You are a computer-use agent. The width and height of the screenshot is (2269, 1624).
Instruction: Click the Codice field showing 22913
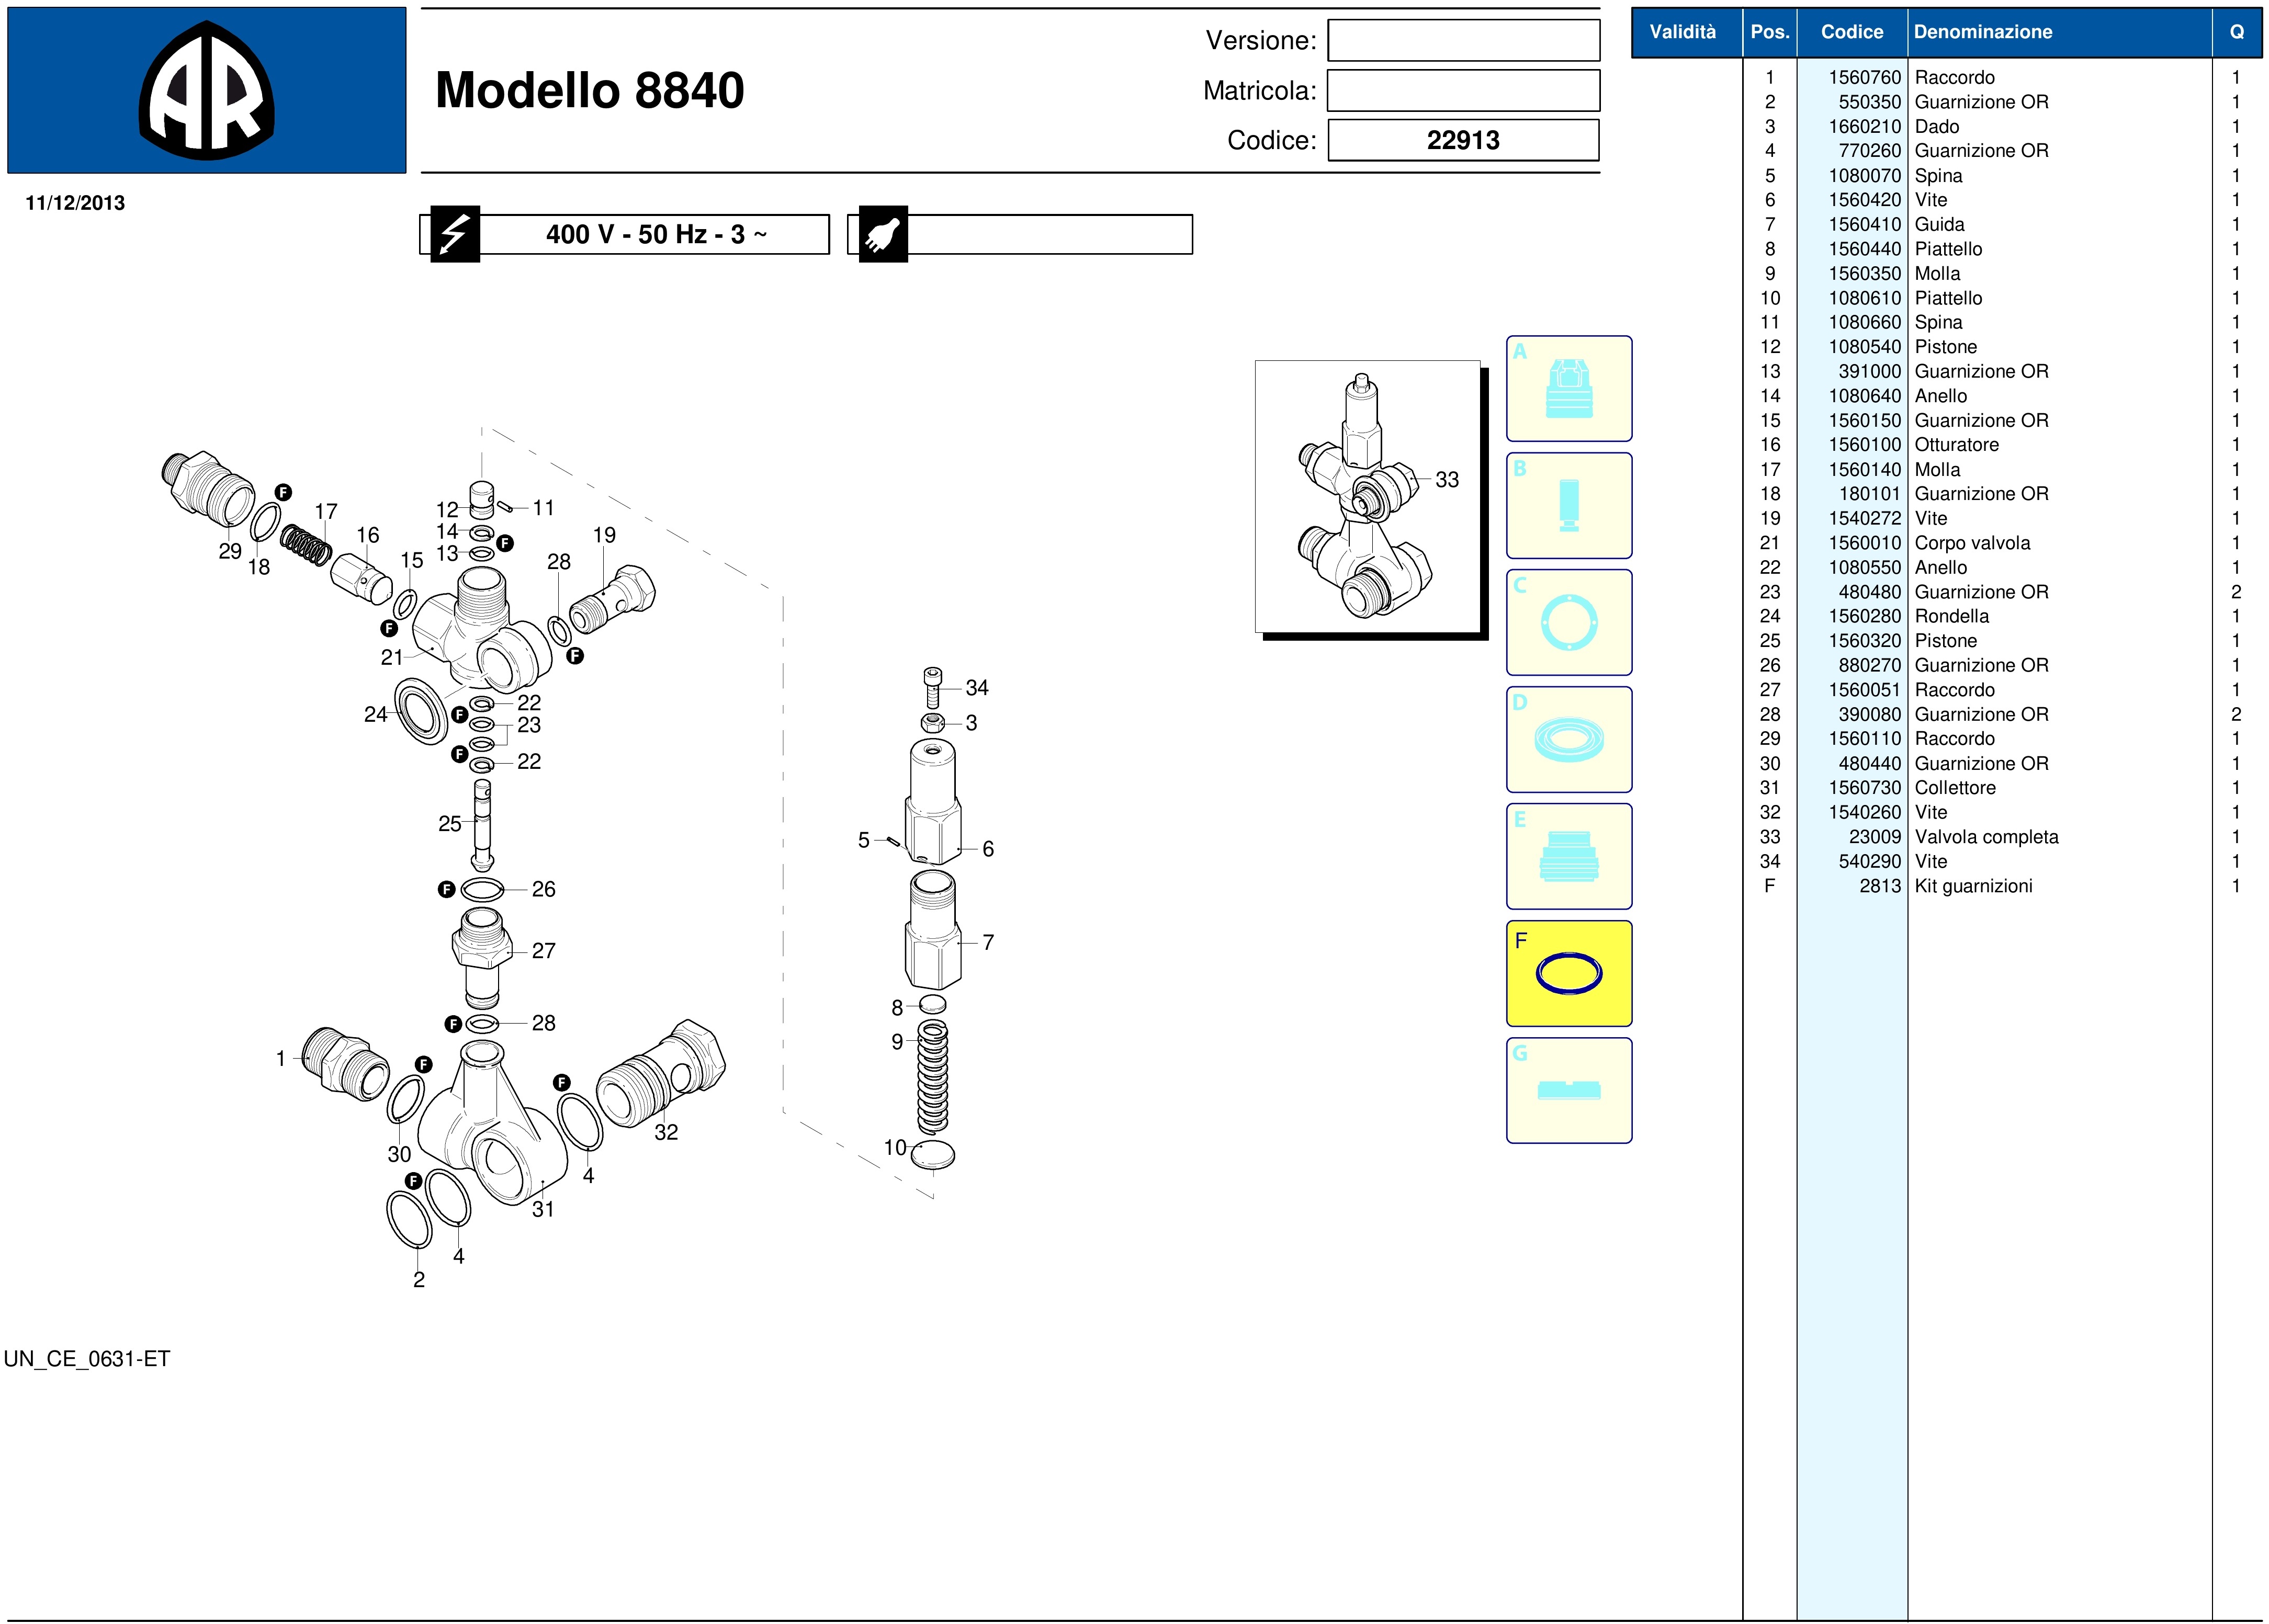coord(1463,140)
